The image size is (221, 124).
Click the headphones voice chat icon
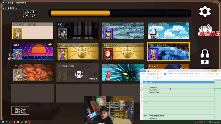[205, 53]
